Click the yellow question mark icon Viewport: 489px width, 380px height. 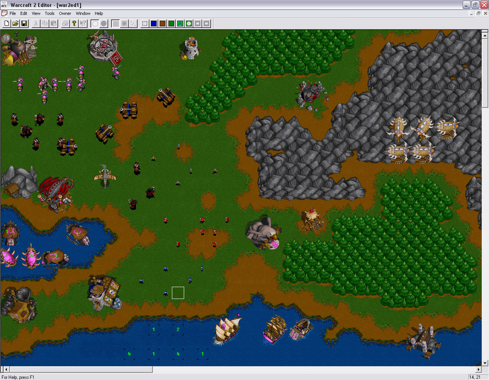[74, 24]
